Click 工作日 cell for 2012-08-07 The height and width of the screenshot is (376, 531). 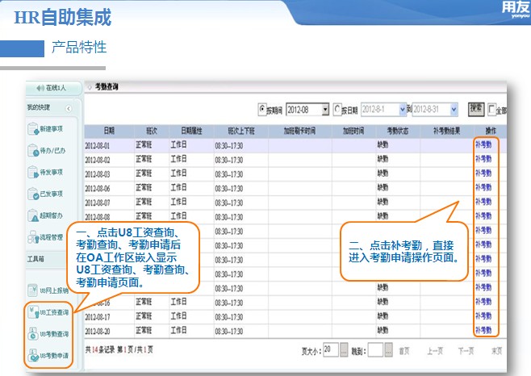[x=178, y=202]
